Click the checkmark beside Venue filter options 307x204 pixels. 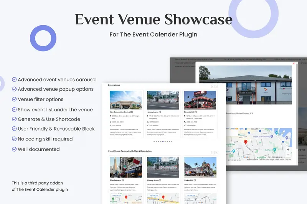pos(14,100)
